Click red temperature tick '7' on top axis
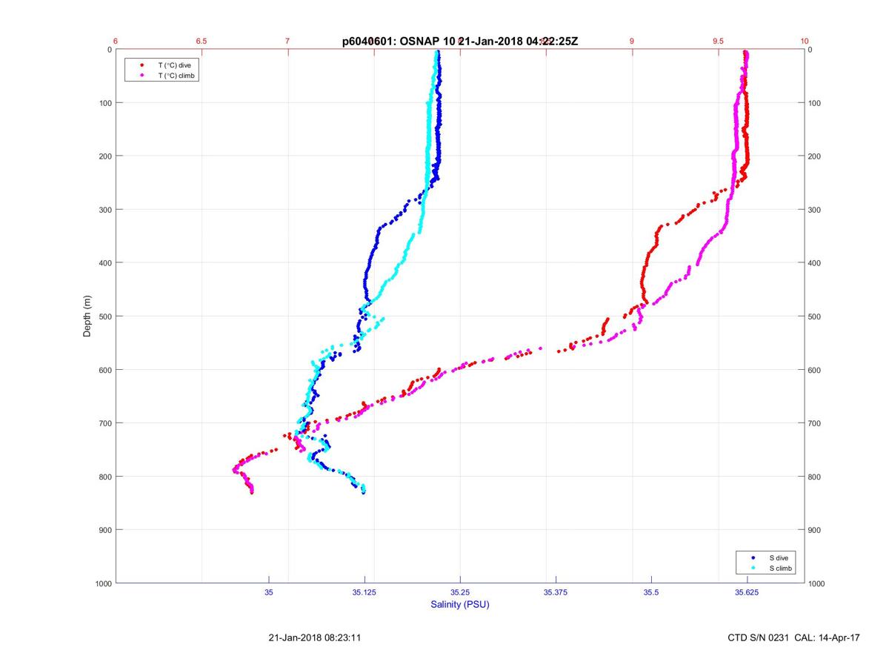This screenshot has width=889, height=656. coord(287,42)
